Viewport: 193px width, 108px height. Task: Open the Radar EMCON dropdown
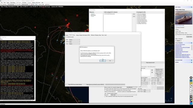(74, 40)
